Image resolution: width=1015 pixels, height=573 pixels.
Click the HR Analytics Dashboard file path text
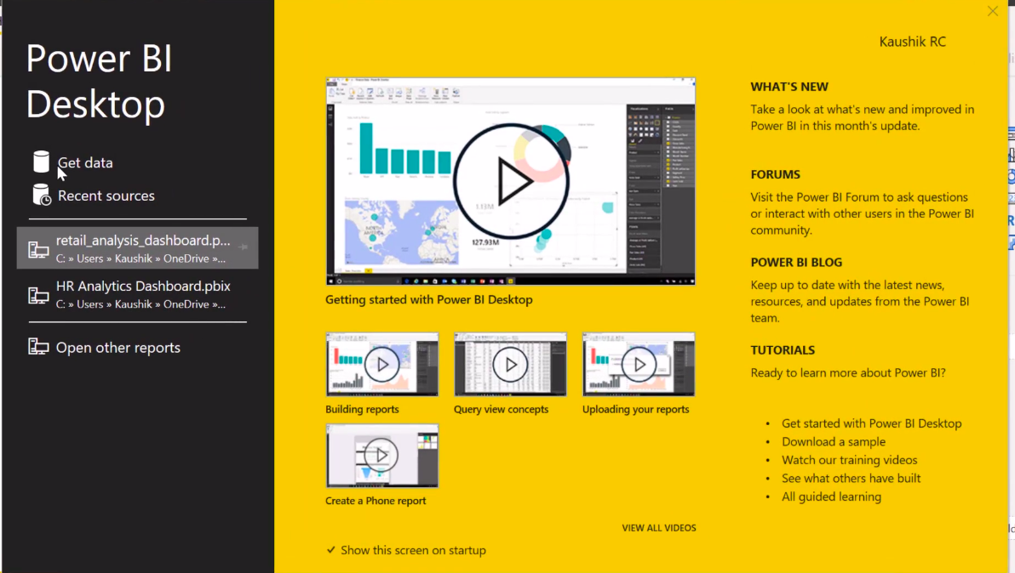tap(140, 304)
